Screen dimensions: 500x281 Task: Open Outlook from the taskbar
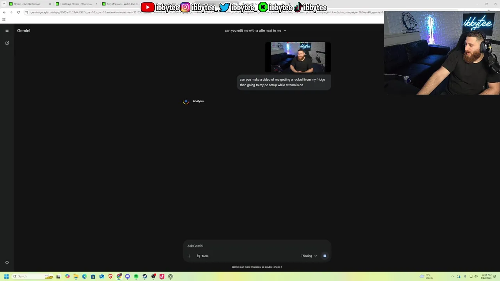click(102, 276)
